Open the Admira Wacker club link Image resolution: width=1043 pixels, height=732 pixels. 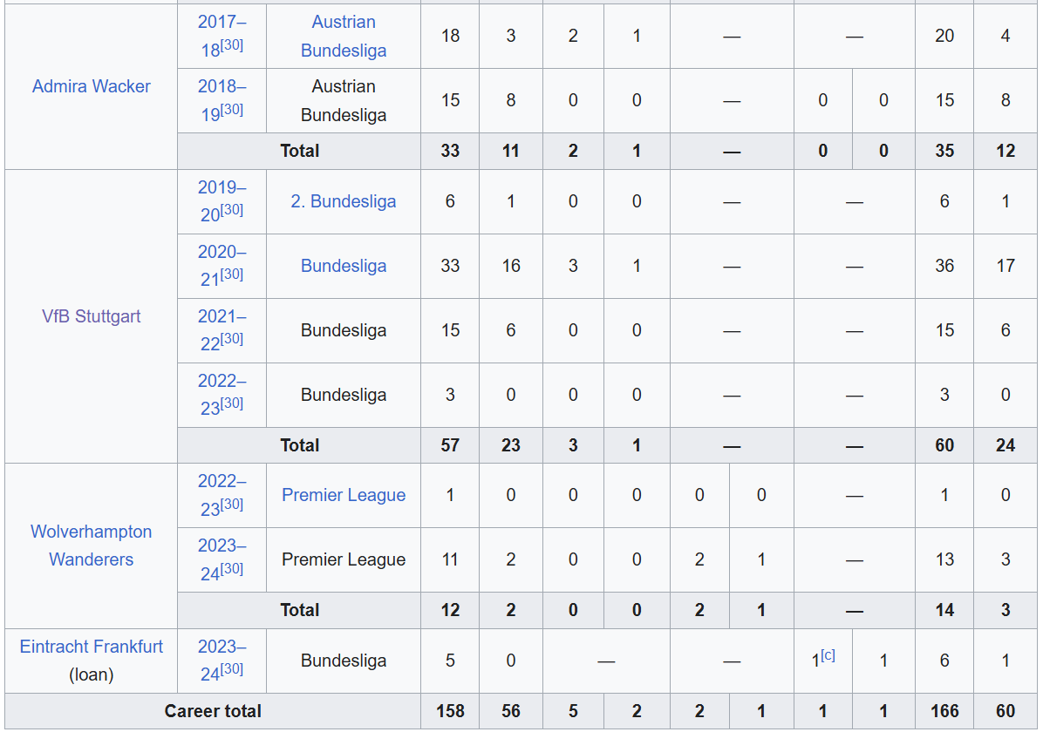[x=91, y=86]
